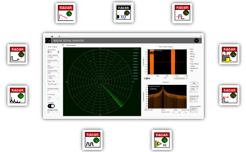
Task: Click the RADAR sine wave icon
Action: coord(92,140)
